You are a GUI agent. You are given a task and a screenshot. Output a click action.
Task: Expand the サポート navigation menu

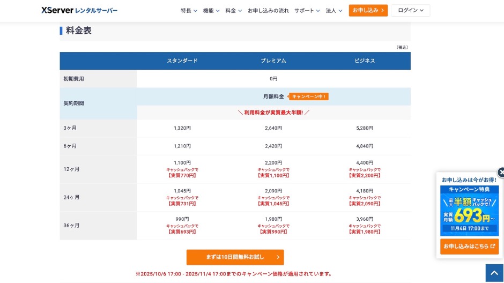click(307, 10)
